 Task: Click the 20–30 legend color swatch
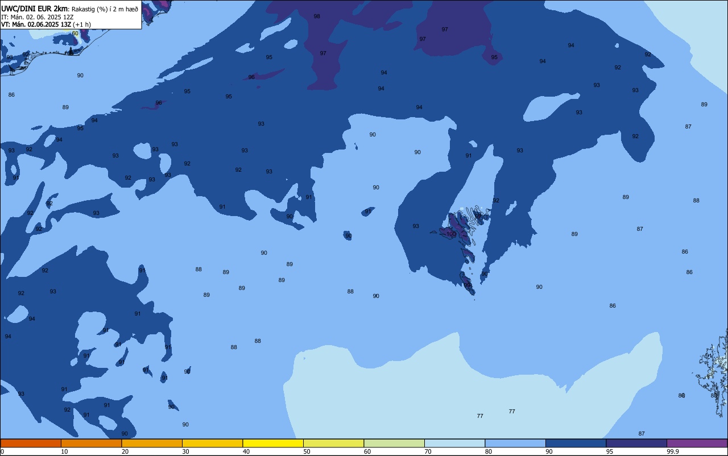152,443
